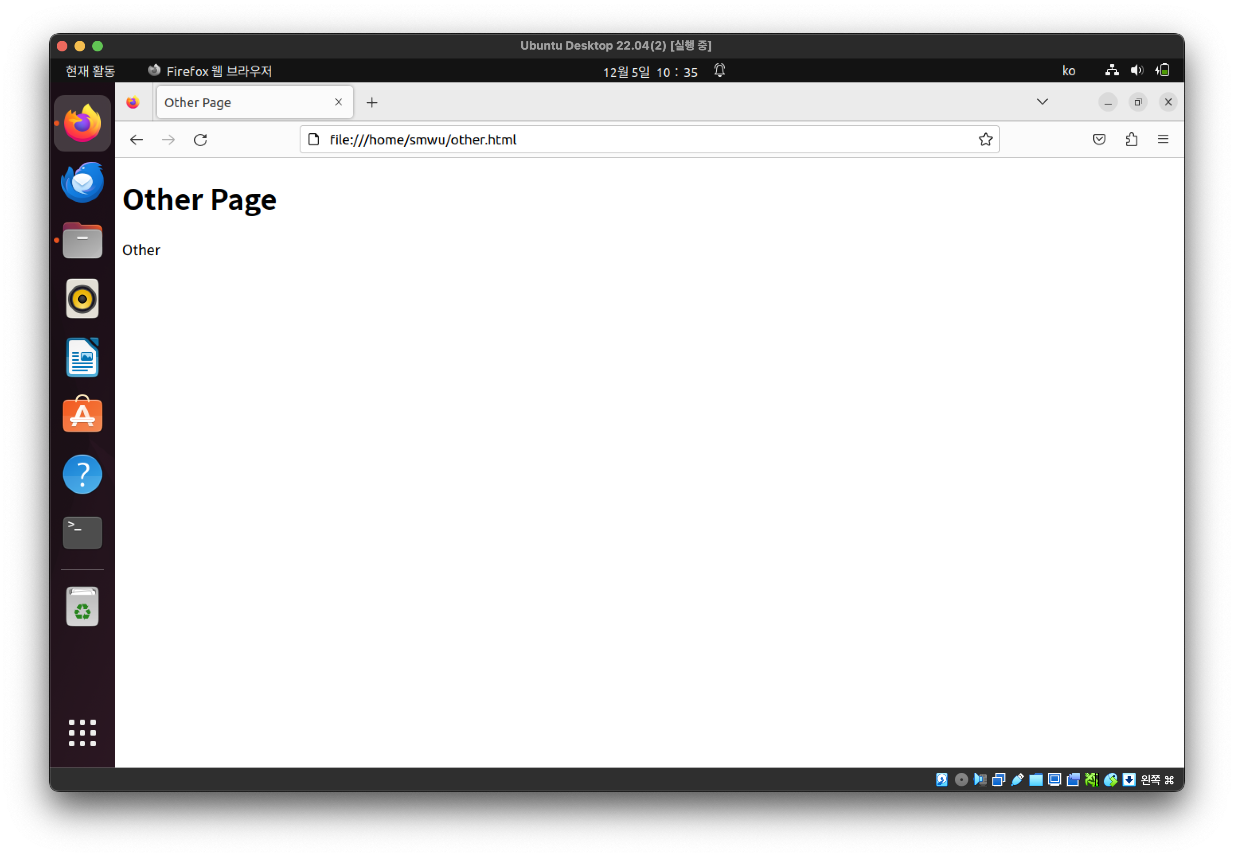The height and width of the screenshot is (857, 1234).
Task: Click the Other Page heading
Action: click(x=199, y=200)
